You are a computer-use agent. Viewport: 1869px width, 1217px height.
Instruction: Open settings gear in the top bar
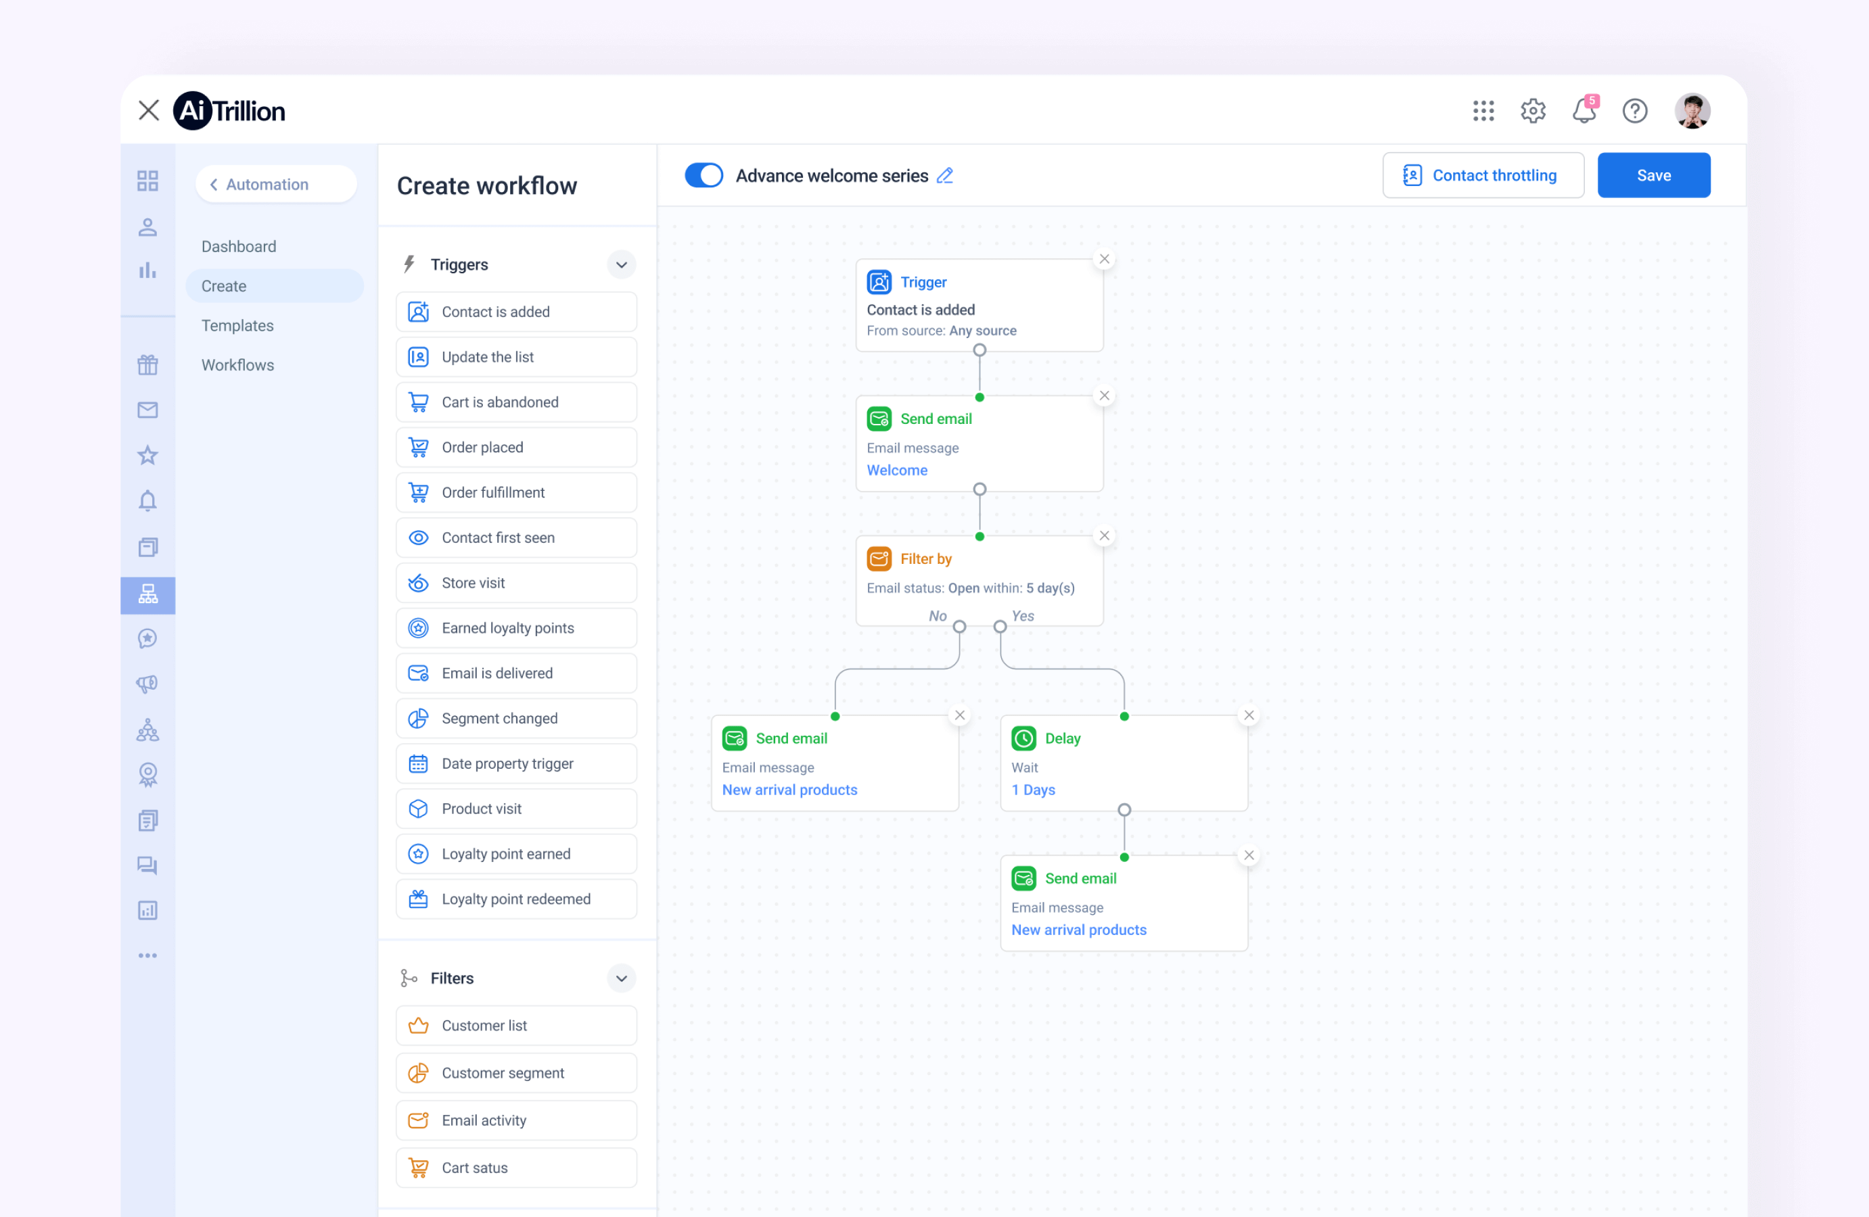pos(1533,111)
